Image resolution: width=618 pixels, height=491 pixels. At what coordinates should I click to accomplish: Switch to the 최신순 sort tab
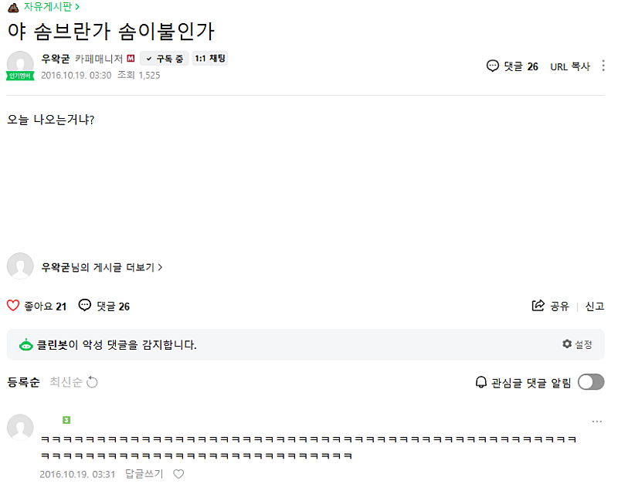tap(65, 382)
